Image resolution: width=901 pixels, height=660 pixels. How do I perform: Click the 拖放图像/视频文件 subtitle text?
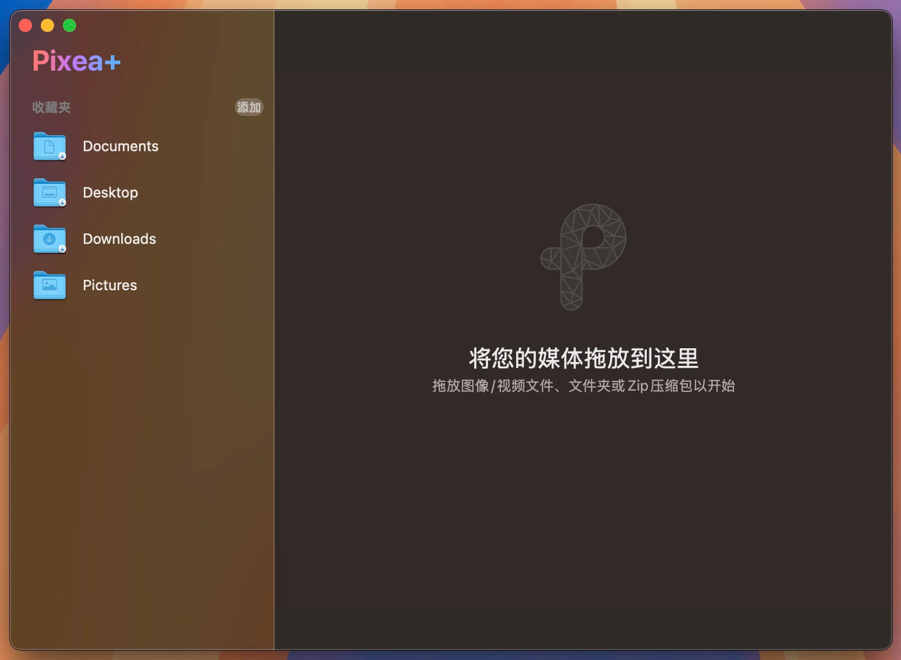click(x=583, y=386)
